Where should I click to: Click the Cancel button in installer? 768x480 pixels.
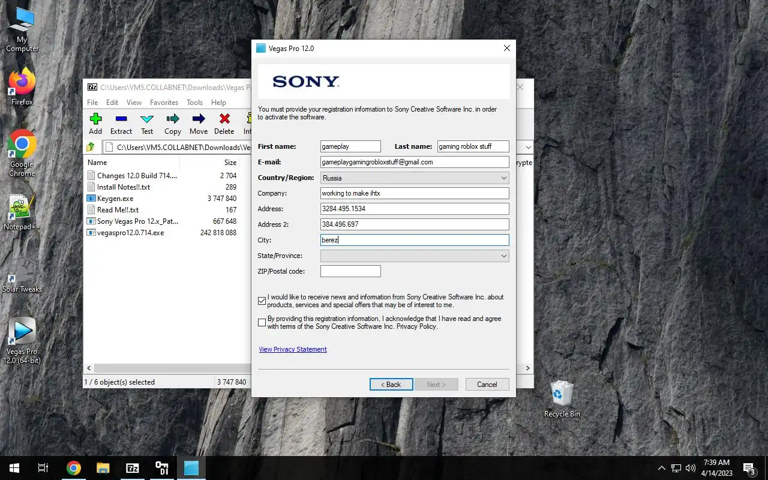coord(487,384)
